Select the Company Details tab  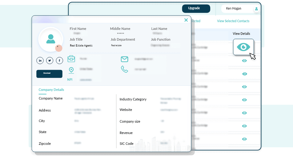pos(51,90)
